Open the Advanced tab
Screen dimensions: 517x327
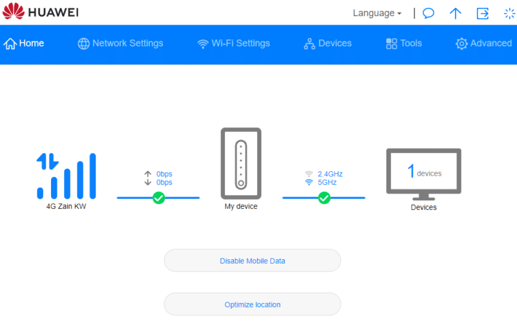(483, 43)
